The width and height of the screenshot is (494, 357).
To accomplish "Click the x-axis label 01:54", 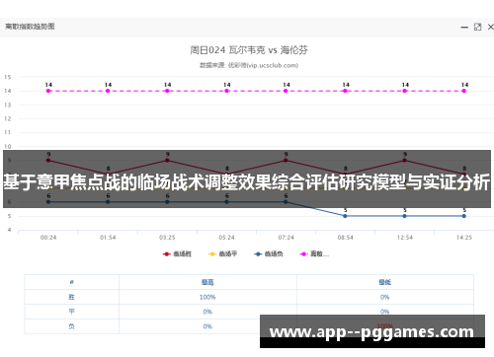I will (x=108, y=238).
